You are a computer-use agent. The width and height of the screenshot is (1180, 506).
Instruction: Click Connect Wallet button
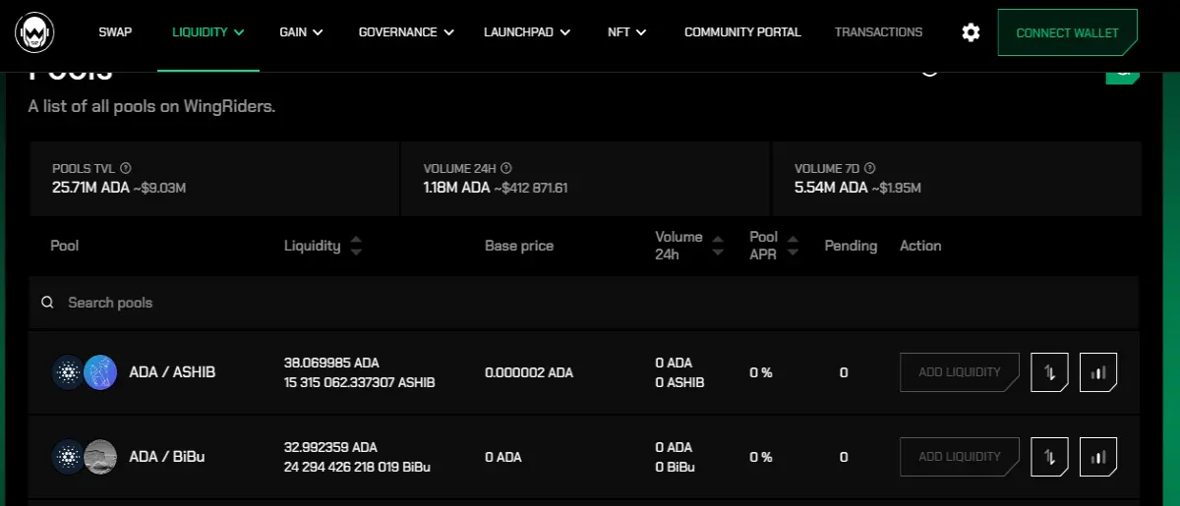tap(1067, 32)
